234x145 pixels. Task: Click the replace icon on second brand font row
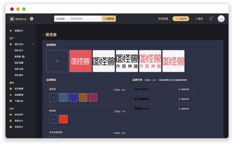pyautogui.click(x=180, y=99)
